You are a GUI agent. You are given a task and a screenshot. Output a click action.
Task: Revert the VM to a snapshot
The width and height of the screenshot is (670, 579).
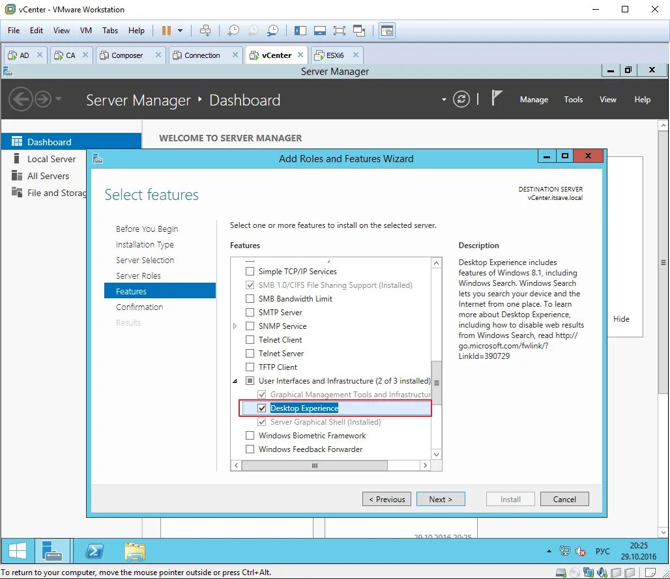254,31
